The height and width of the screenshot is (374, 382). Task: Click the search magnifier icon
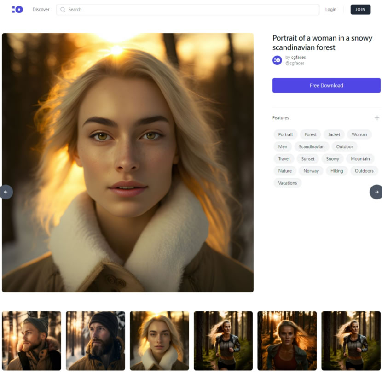pos(63,10)
